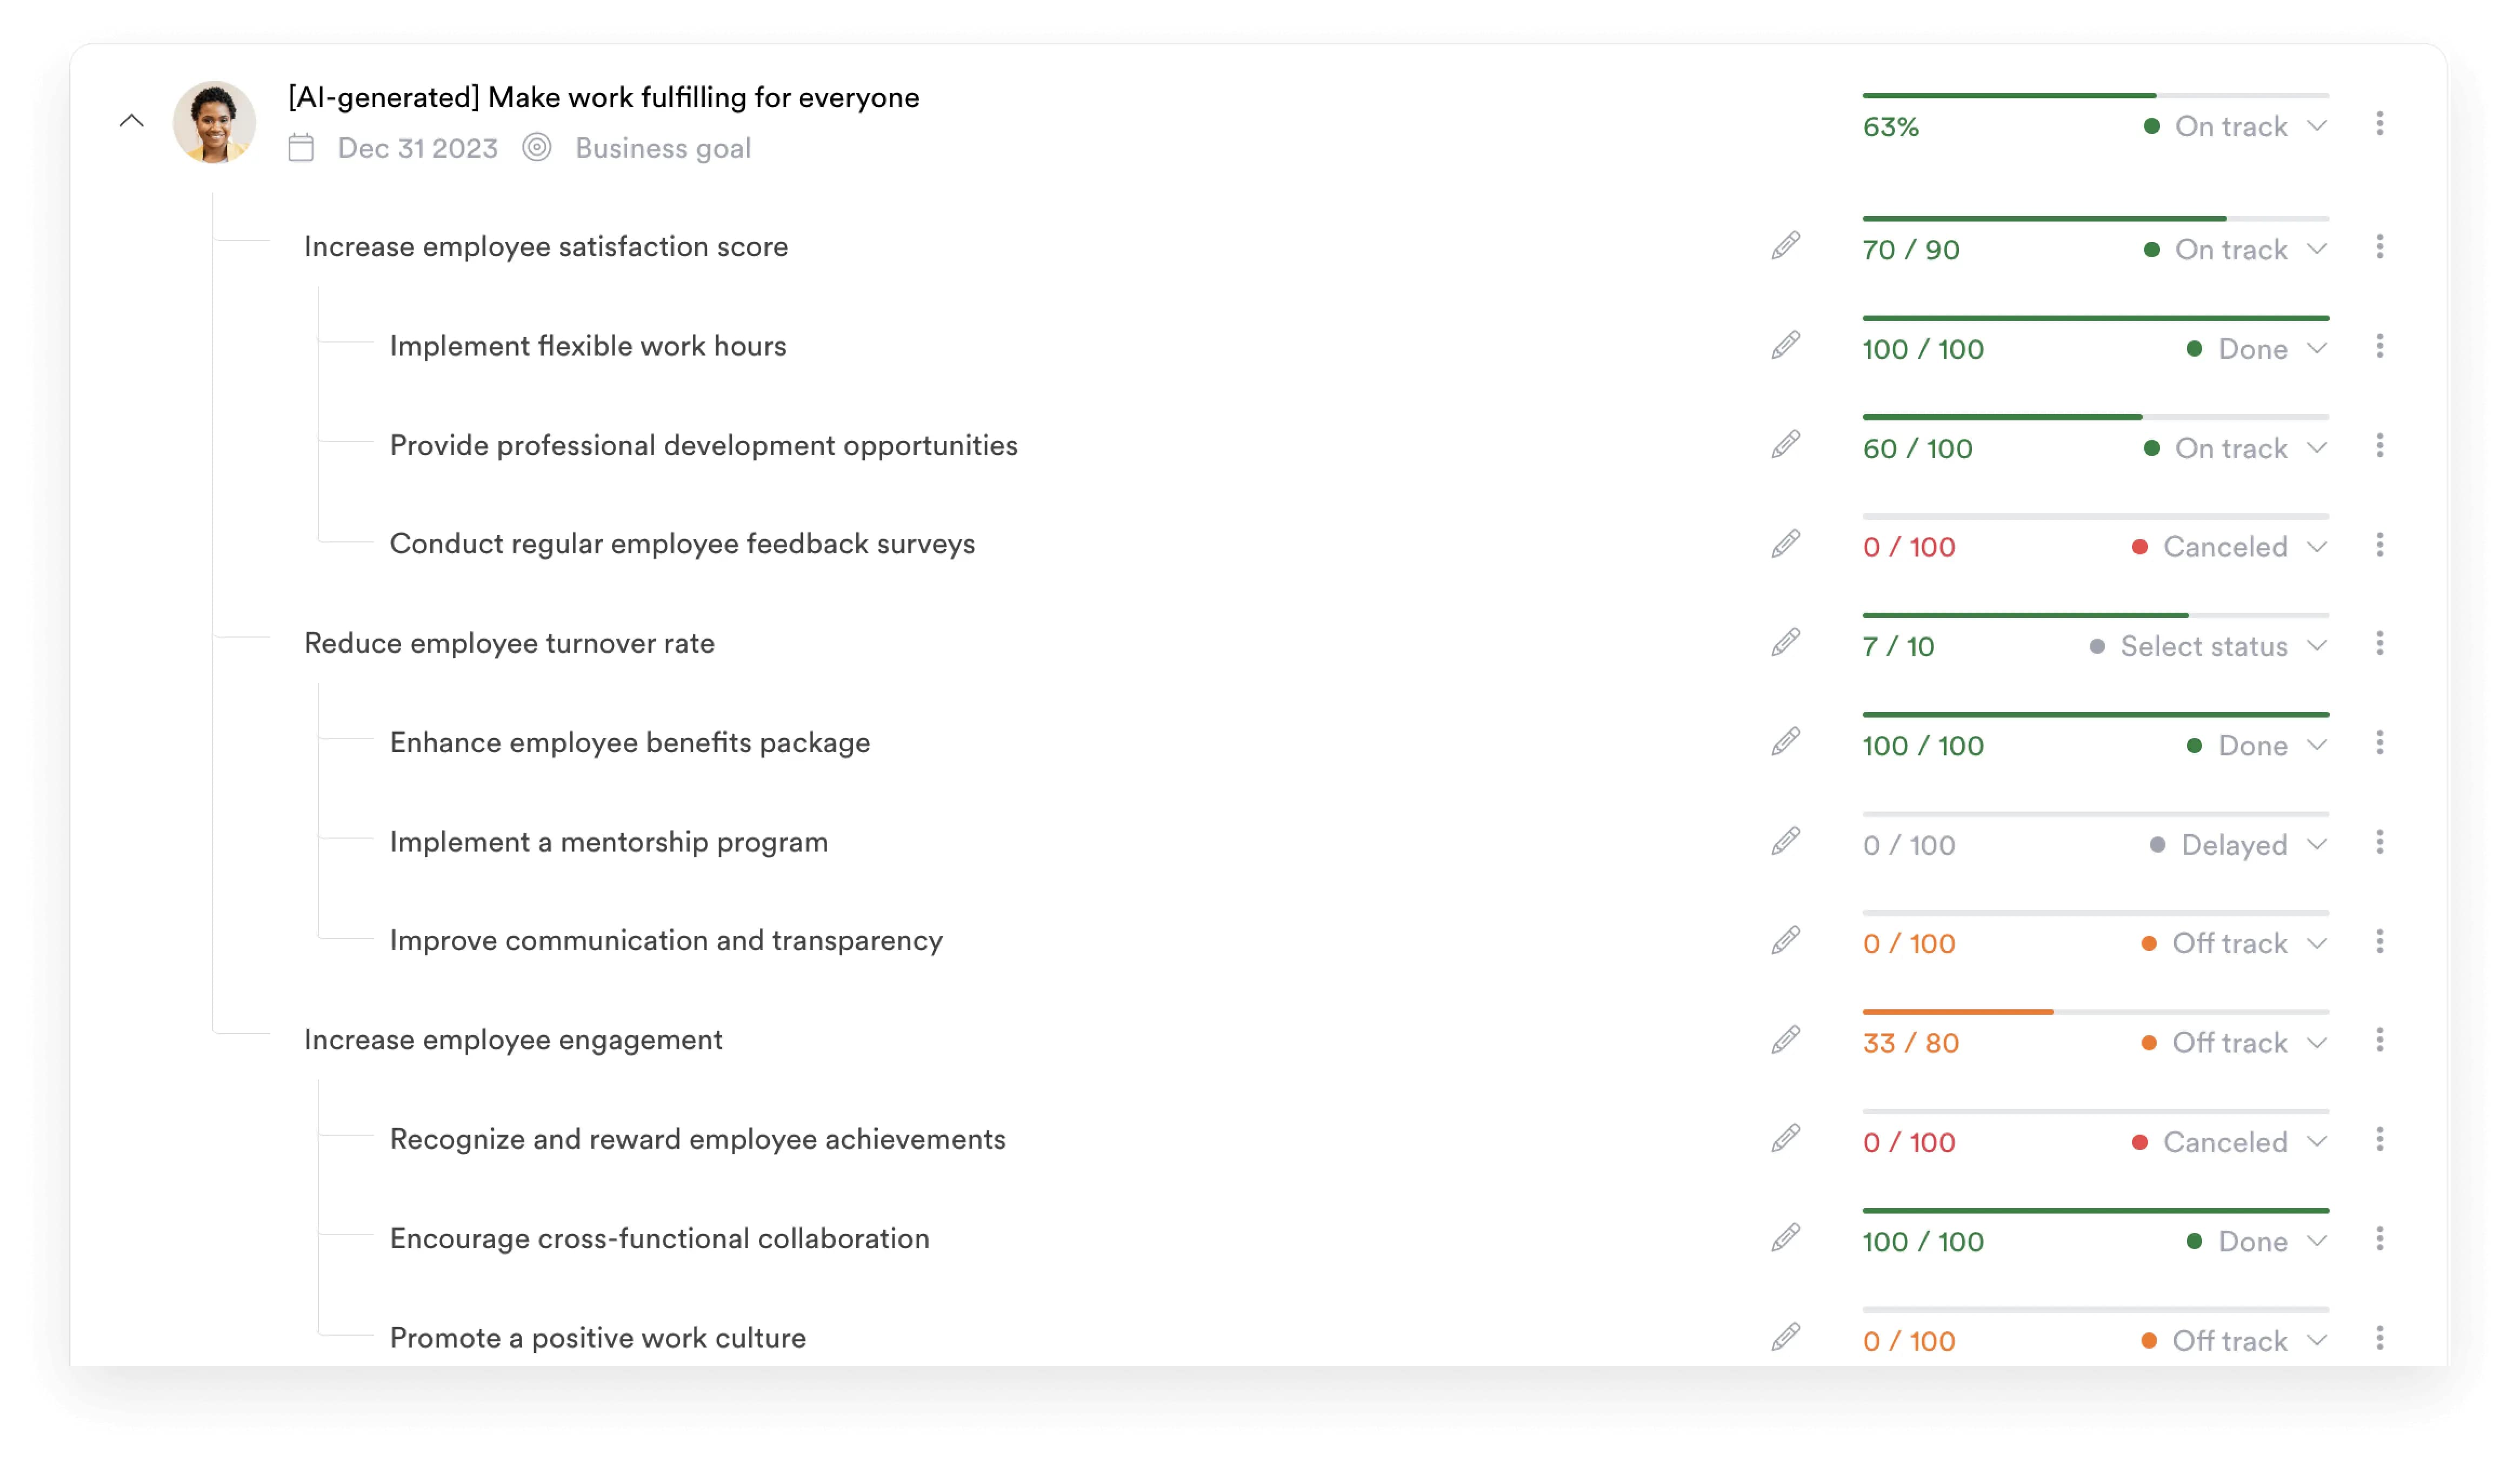Click the pencil icon for "Recognize and reward employee achievements"
This screenshot has width=2520, height=1461.
[1786, 1138]
